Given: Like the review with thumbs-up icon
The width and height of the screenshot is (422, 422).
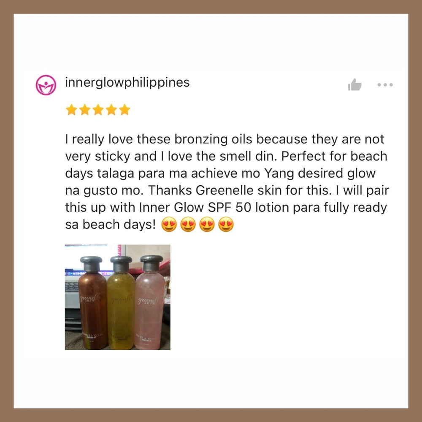Looking at the screenshot, I should pyautogui.click(x=354, y=85).
